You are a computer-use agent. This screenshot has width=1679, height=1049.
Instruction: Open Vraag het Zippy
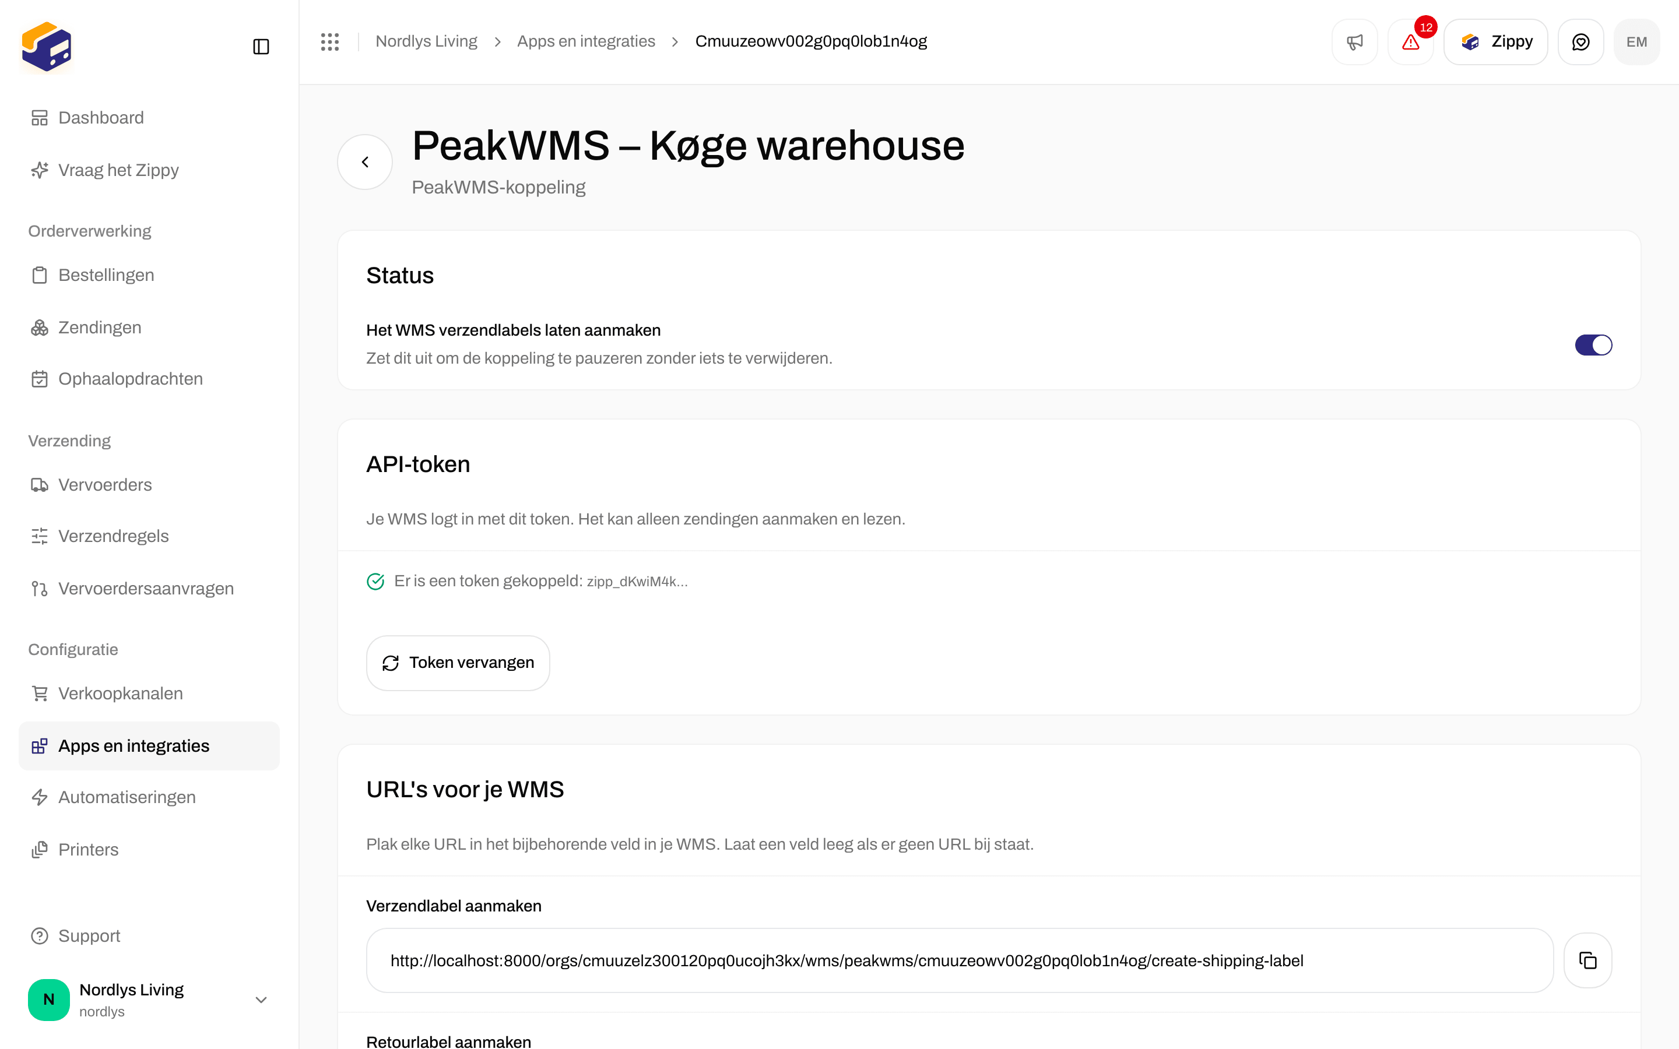(x=149, y=170)
